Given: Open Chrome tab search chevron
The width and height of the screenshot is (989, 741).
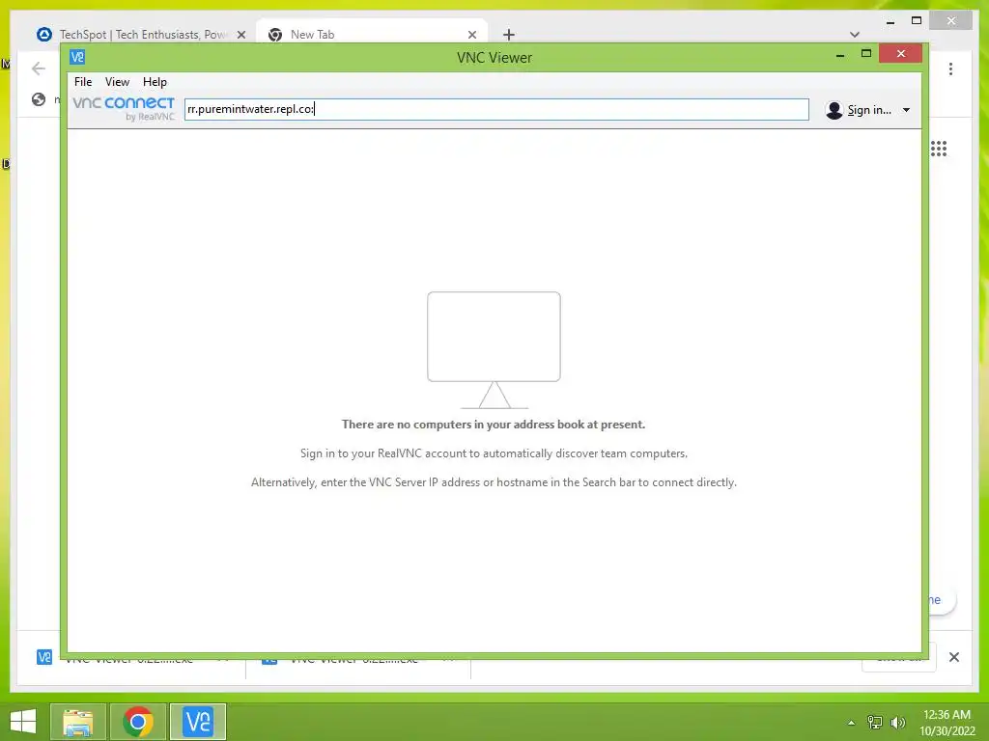Looking at the screenshot, I should pyautogui.click(x=855, y=35).
